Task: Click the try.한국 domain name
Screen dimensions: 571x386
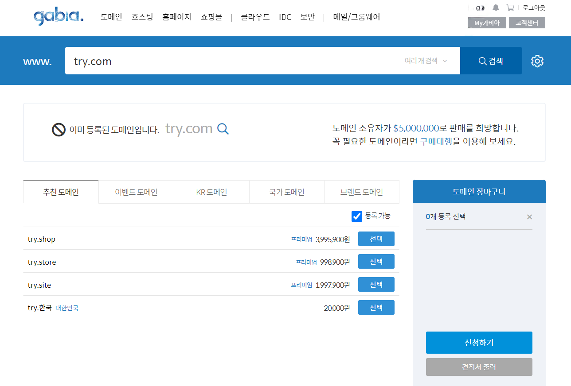Action: coord(40,308)
